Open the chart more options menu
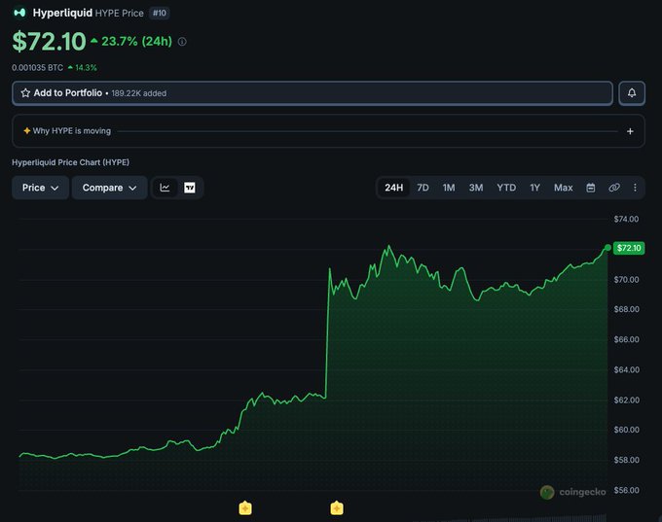 (635, 188)
